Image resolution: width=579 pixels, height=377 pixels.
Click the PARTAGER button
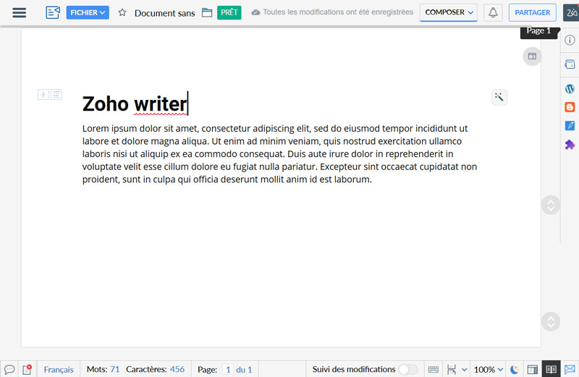point(533,12)
